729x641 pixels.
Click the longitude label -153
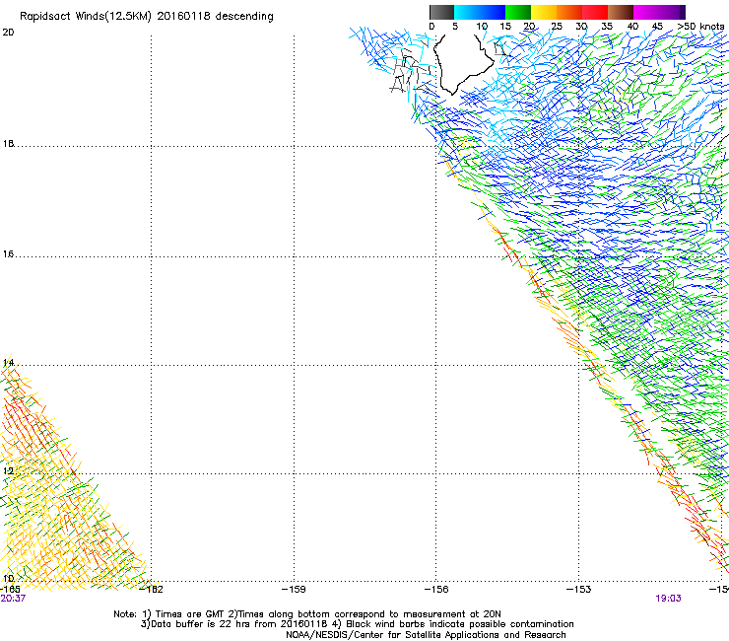coord(578,590)
